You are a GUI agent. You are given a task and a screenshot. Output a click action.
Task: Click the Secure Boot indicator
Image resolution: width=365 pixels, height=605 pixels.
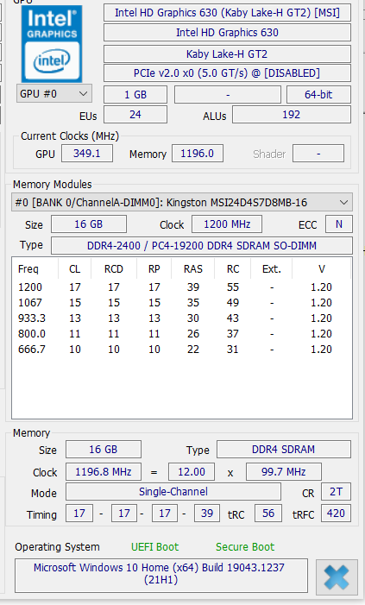coord(245,546)
